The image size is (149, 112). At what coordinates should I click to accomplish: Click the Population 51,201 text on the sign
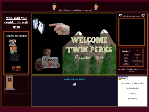coord(89,58)
